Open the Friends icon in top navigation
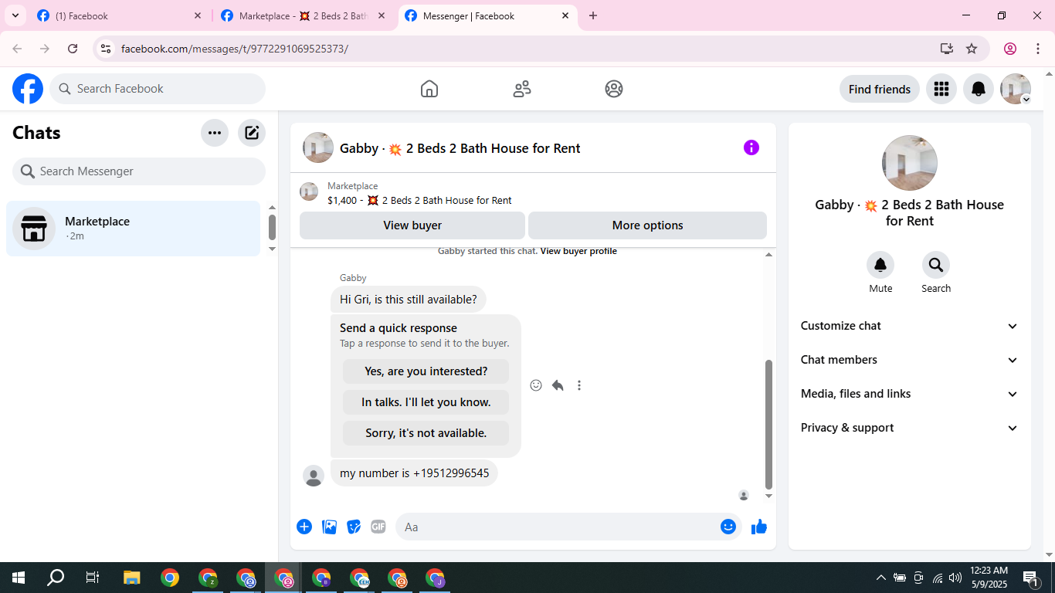This screenshot has height=593, width=1055. tap(522, 89)
